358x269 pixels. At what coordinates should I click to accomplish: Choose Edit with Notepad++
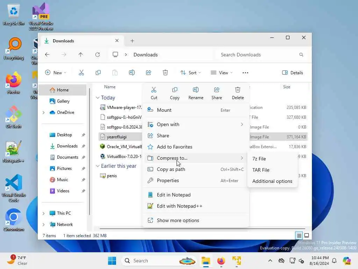tap(196, 206)
